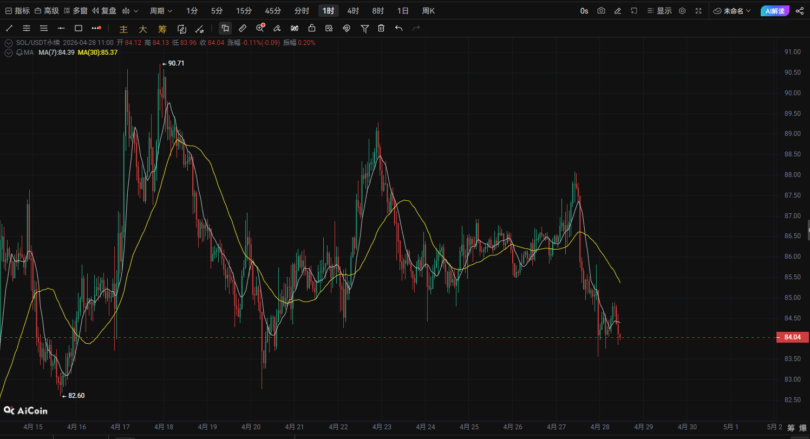
Task: Click the AI解读 button
Action: click(775, 11)
